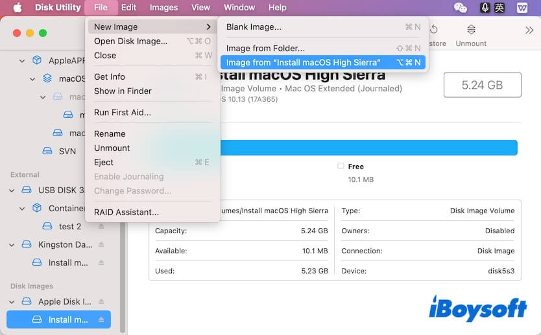The image size is (541, 335).
Task: Select Run First Aid from File menu
Action: tap(122, 113)
